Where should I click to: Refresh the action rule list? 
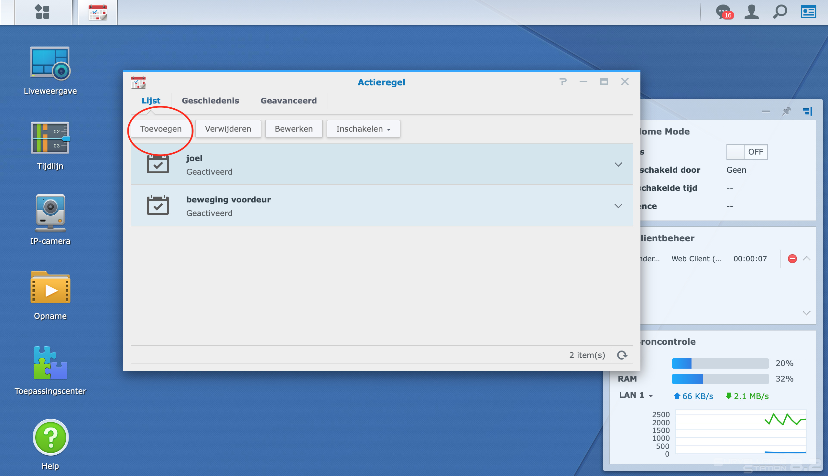coord(622,355)
